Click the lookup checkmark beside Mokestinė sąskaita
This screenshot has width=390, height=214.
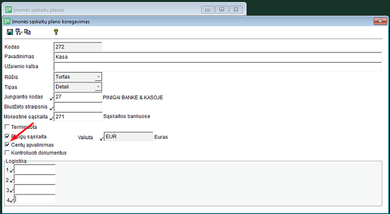click(x=51, y=118)
